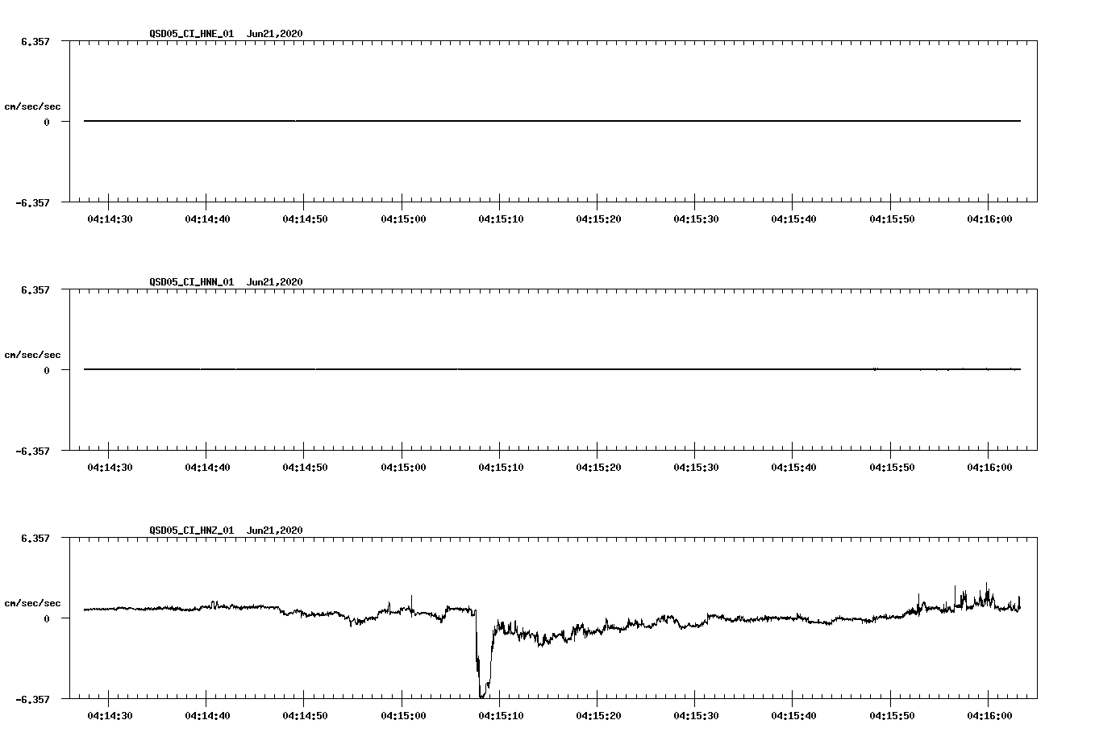1095x745 pixels.
Task: Click the 04:15:10 time label under HNZ plot
Action: (501, 716)
